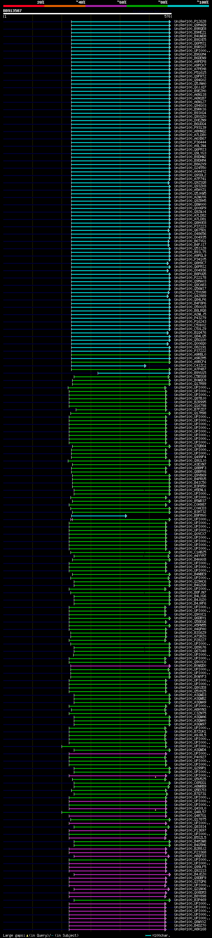The image size is (212, 938).
Task: Click the =100char. scale legend
Action: [x=158, y=935]
